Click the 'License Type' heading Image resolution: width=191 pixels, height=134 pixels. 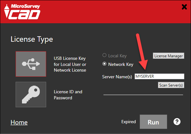coord(32,39)
